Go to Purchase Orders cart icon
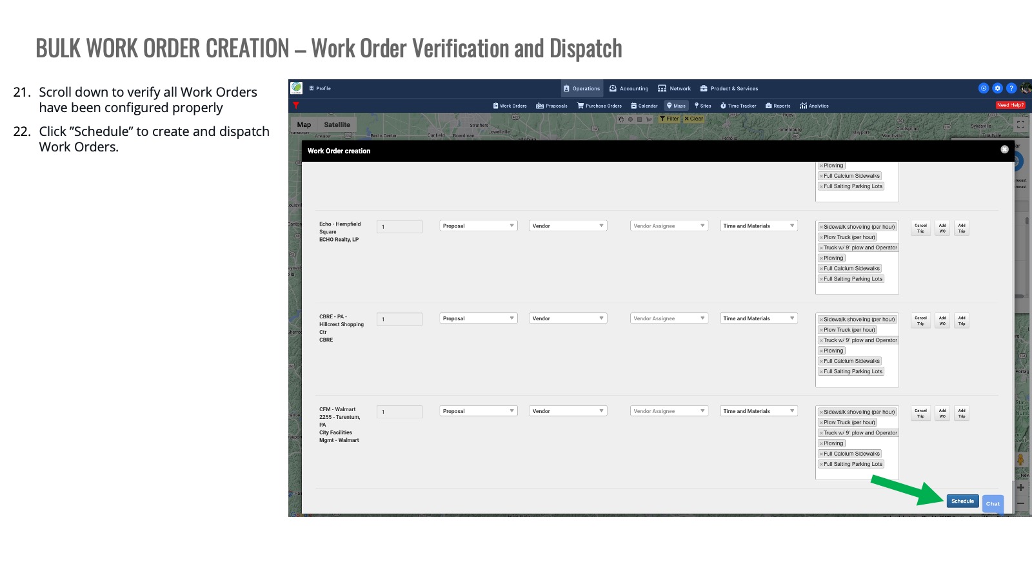This screenshot has height=580, width=1032. (580, 106)
